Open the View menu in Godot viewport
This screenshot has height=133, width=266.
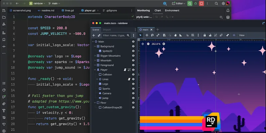(x=242, y=35)
